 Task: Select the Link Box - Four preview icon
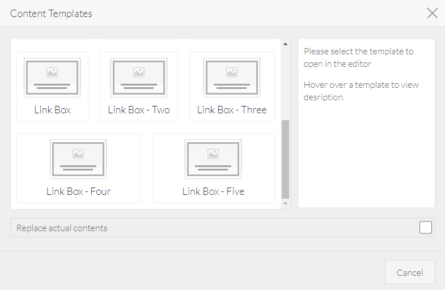pyautogui.click(x=78, y=159)
